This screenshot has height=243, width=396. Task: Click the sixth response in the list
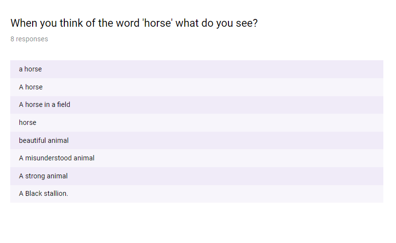57,158
